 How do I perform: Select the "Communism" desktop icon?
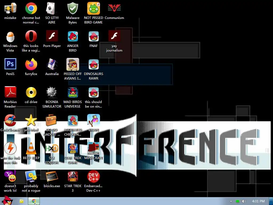tap(114, 8)
